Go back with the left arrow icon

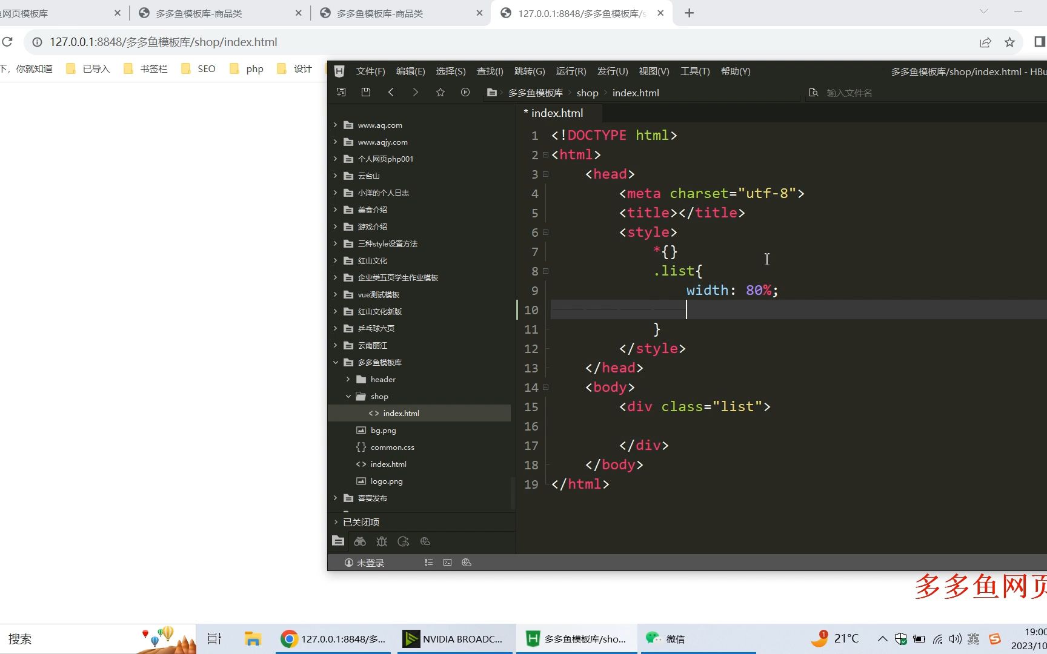click(391, 92)
